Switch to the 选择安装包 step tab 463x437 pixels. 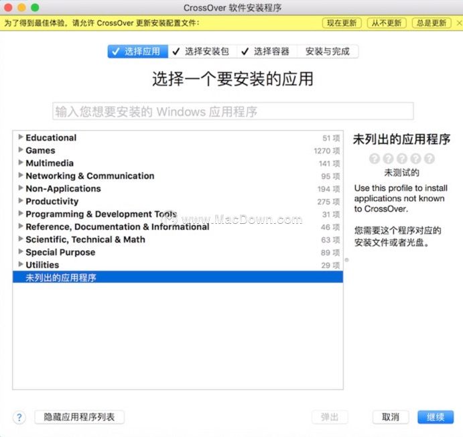click(202, 52)
